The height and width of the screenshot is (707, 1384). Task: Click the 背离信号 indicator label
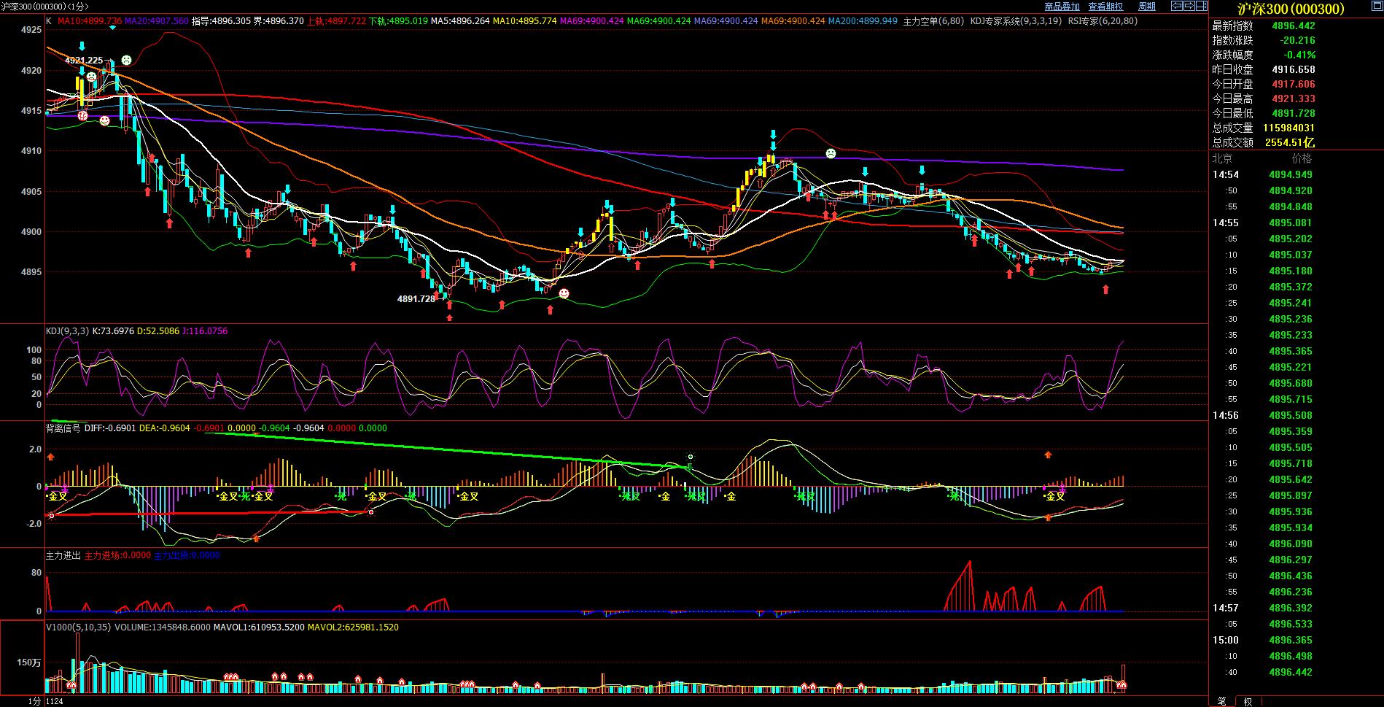63,428
